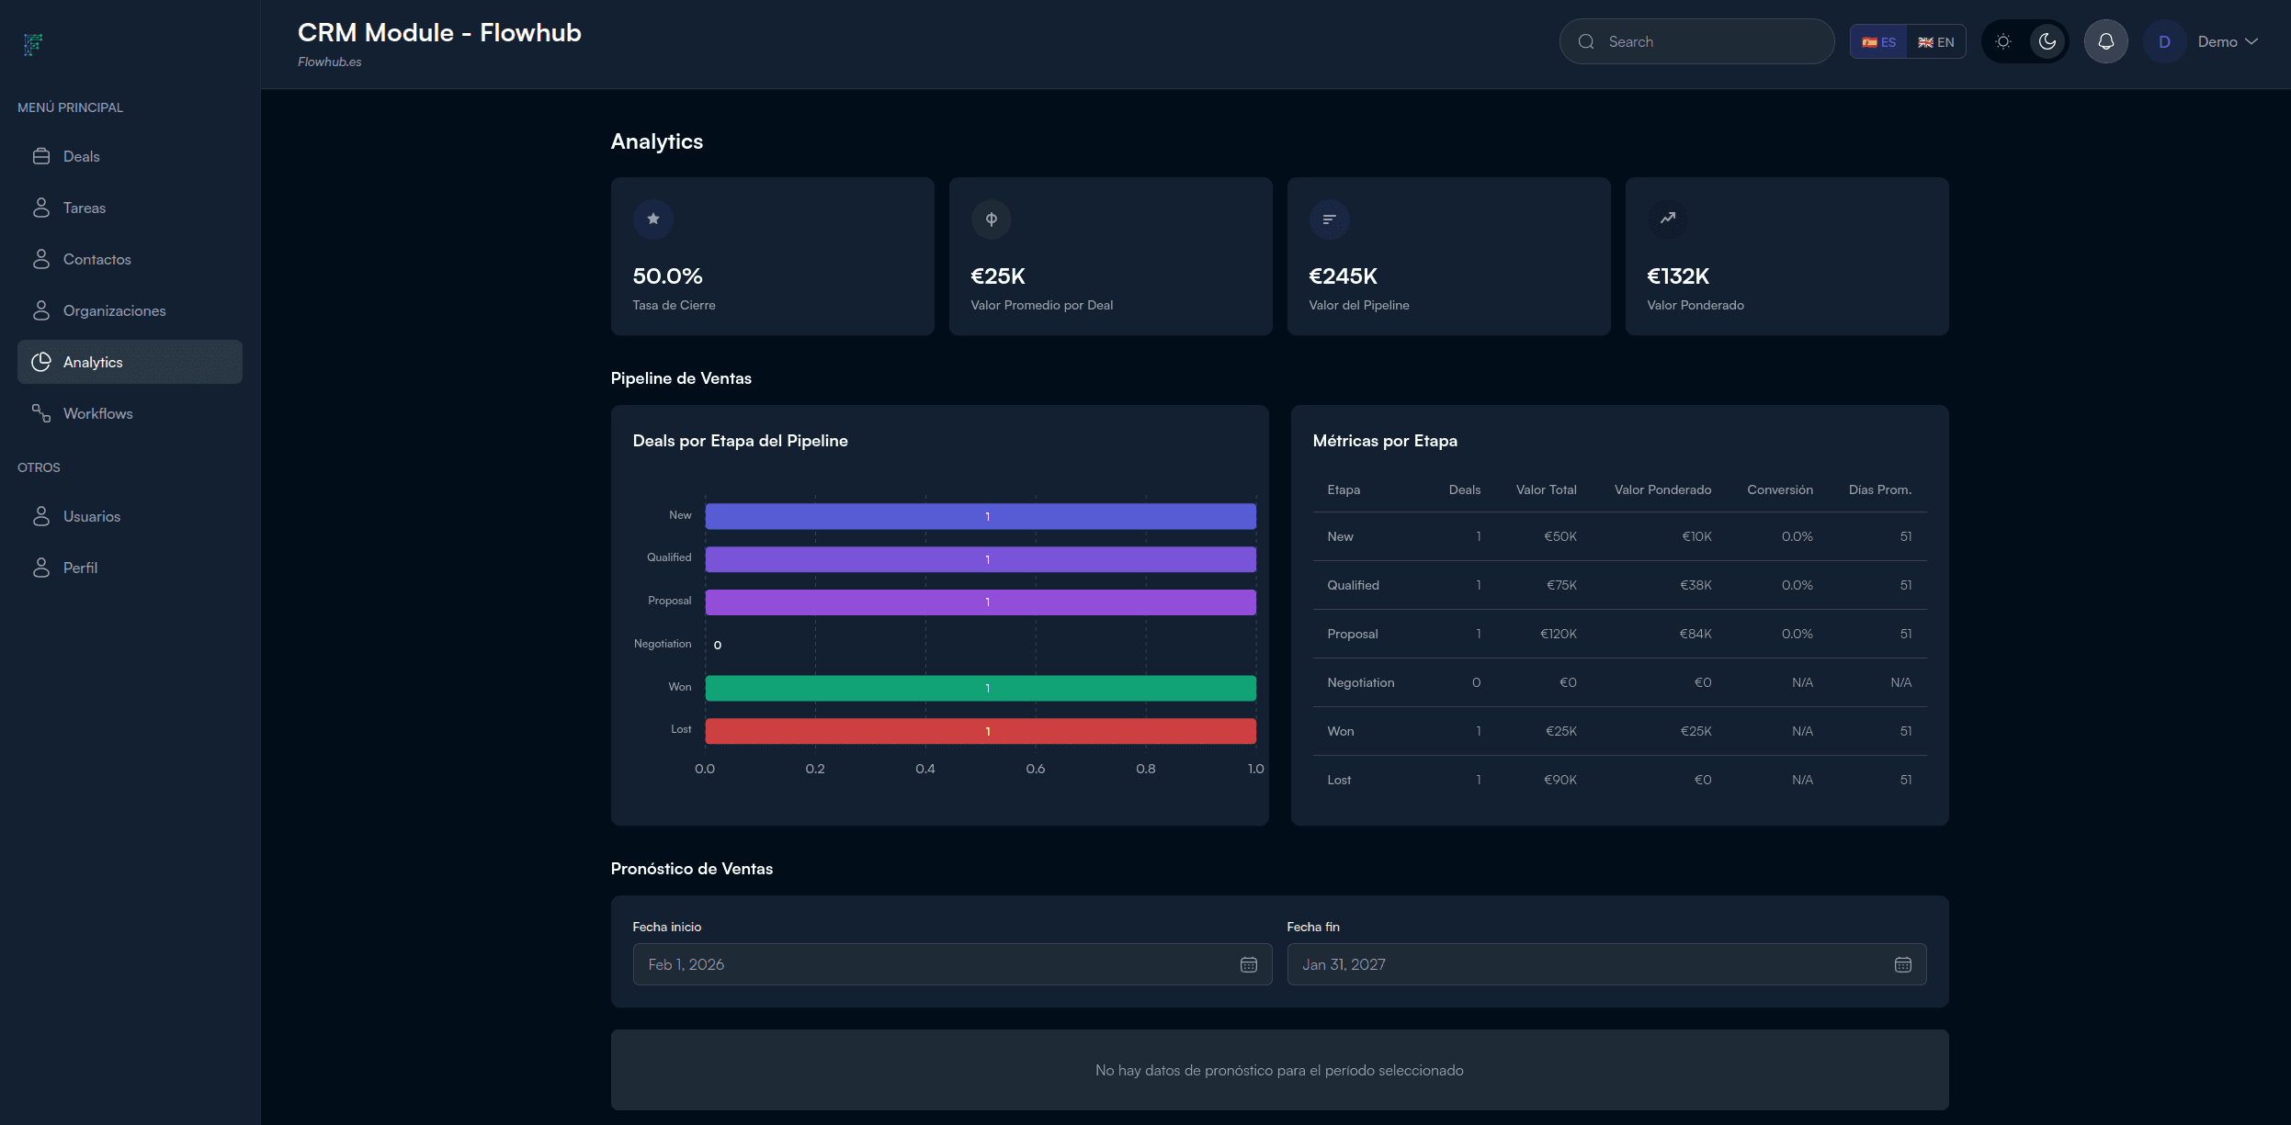2291x1125 pixels.
Task: Click the Organizaciones sidebar icon
Action: click(x=41, y=310)
